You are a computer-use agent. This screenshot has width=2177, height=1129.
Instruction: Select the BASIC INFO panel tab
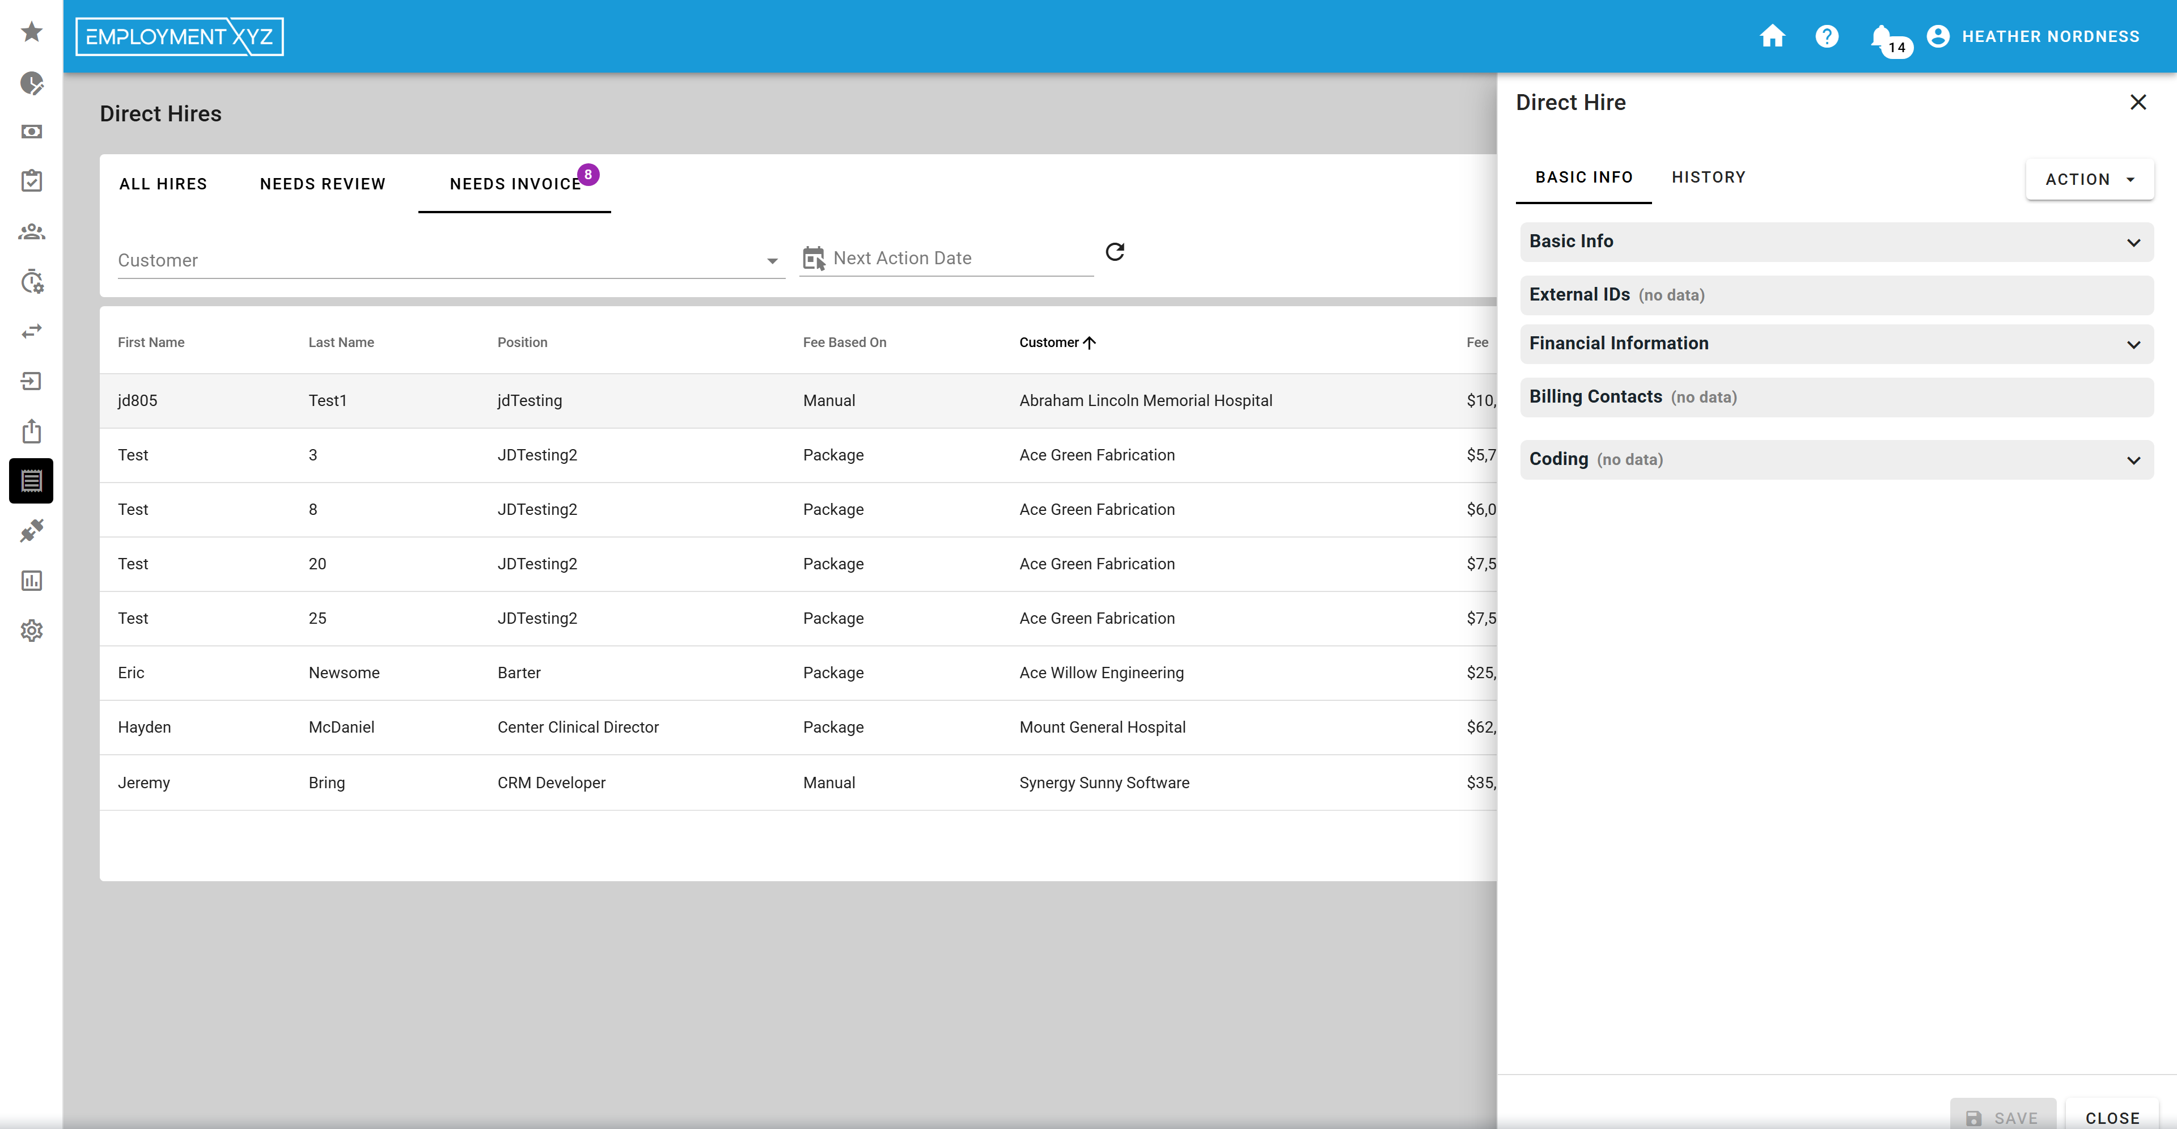coord(1584,177)
